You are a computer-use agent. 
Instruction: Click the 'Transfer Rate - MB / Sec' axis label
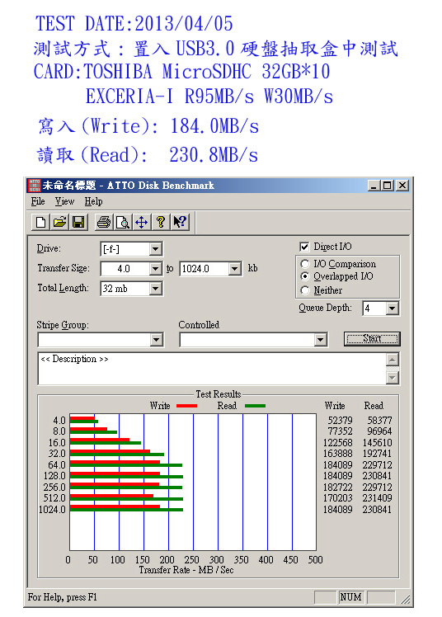(x=186, y=570)
